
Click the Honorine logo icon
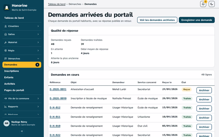pos(7,7)
